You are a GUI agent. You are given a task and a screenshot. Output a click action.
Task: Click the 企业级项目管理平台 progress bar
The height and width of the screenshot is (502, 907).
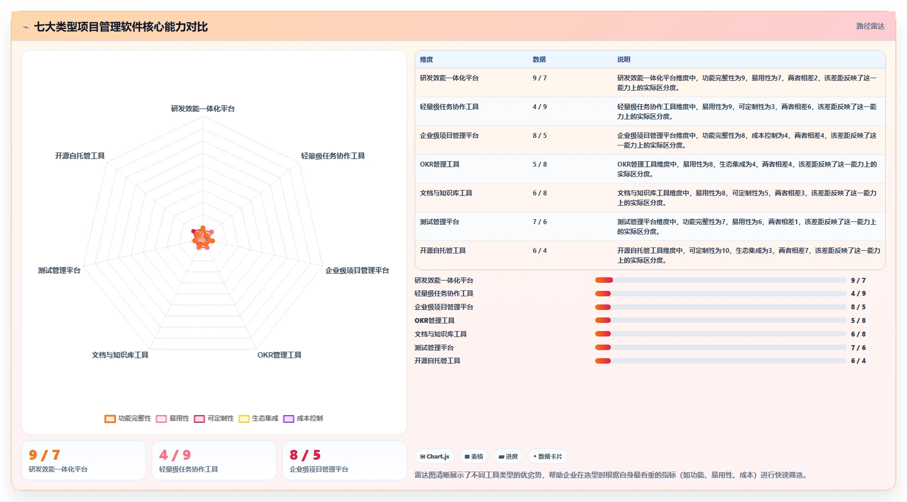pos(721,307)
